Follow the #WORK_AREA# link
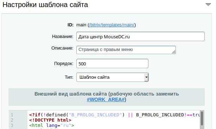The height and width of the screenshot is (129, 216). (106, 99)
